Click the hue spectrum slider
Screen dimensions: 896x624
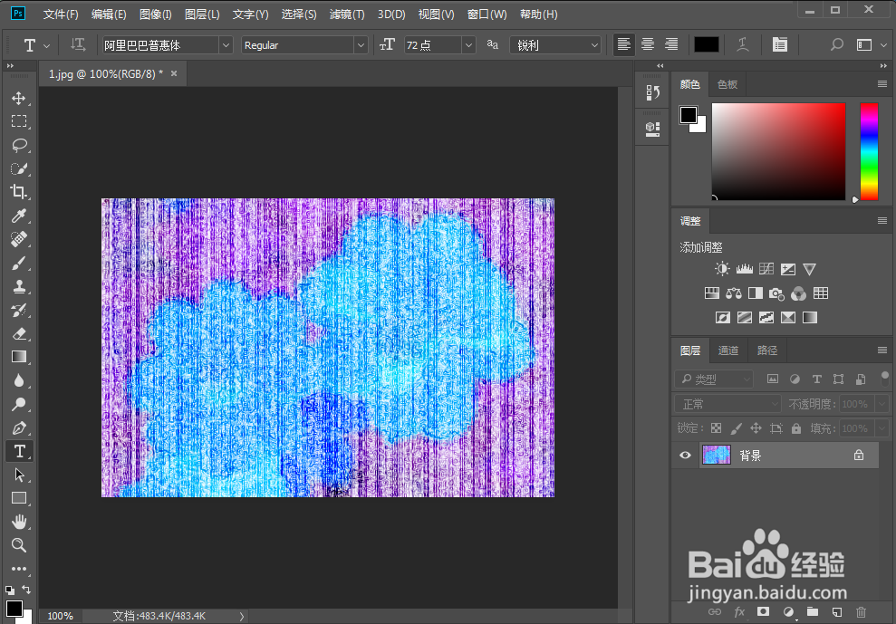[869, 152]
